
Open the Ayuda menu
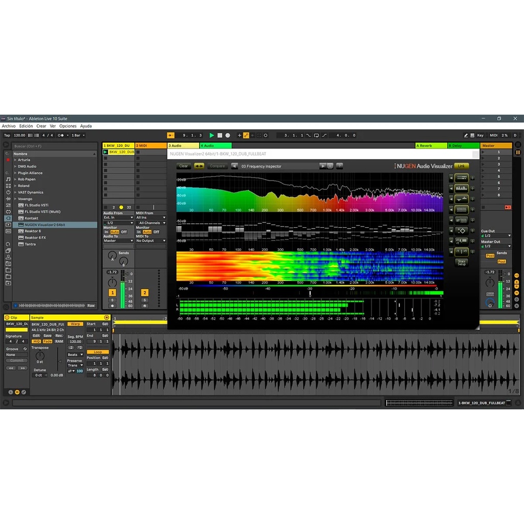click(86, 126)
